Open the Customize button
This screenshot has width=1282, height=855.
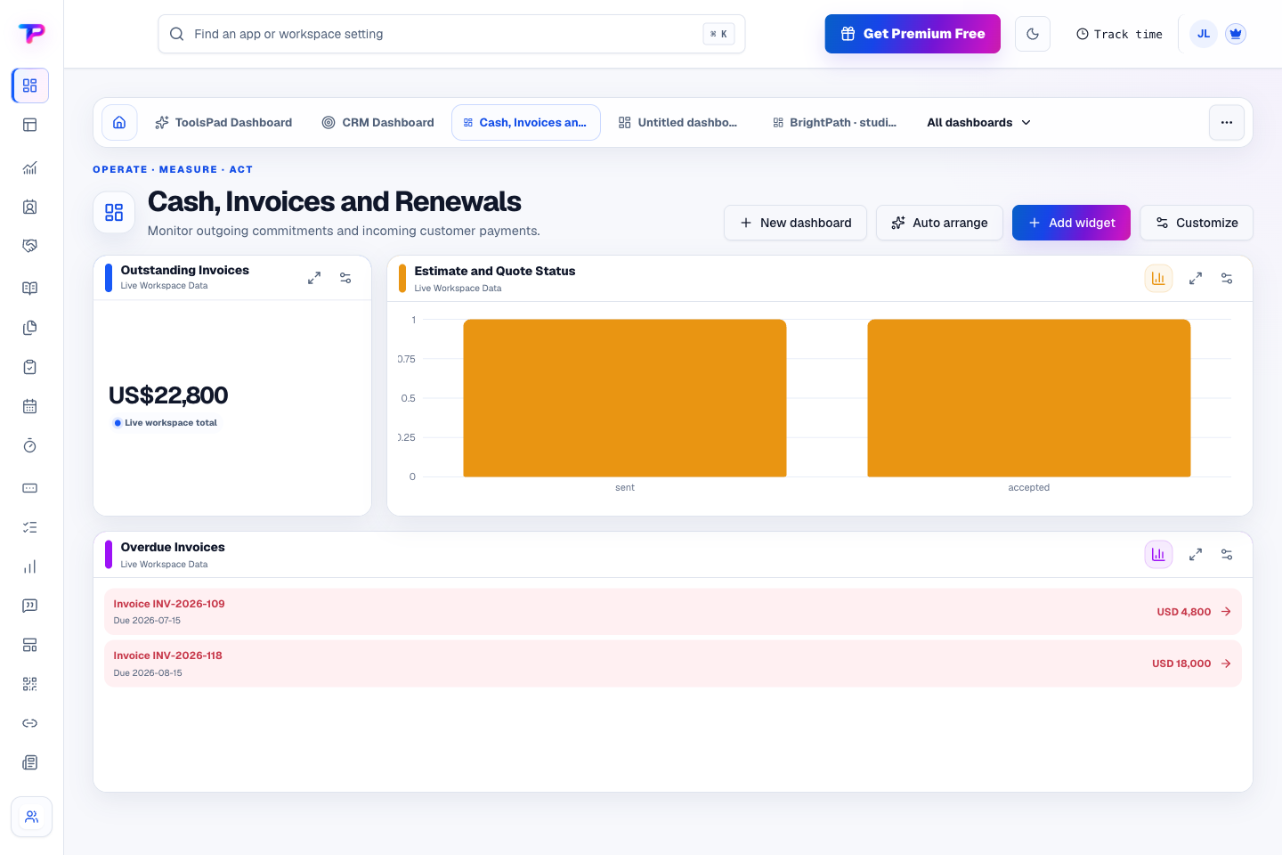[x=1197, y=223]
